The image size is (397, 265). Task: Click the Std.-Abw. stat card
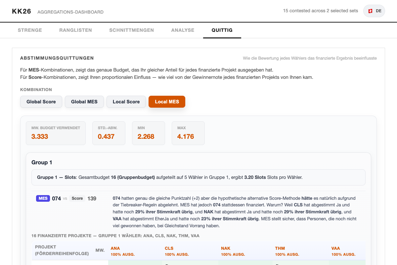tap(109, 133)
